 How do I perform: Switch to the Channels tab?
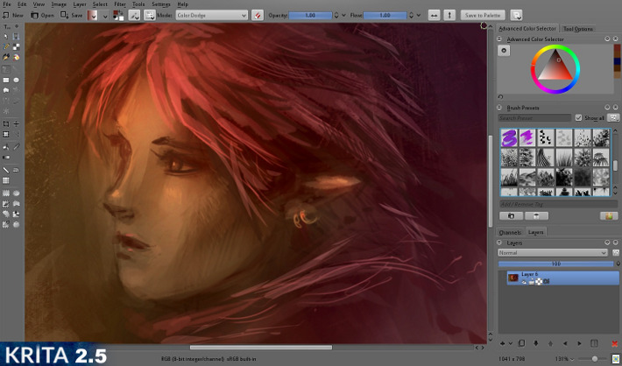[510, 232]
